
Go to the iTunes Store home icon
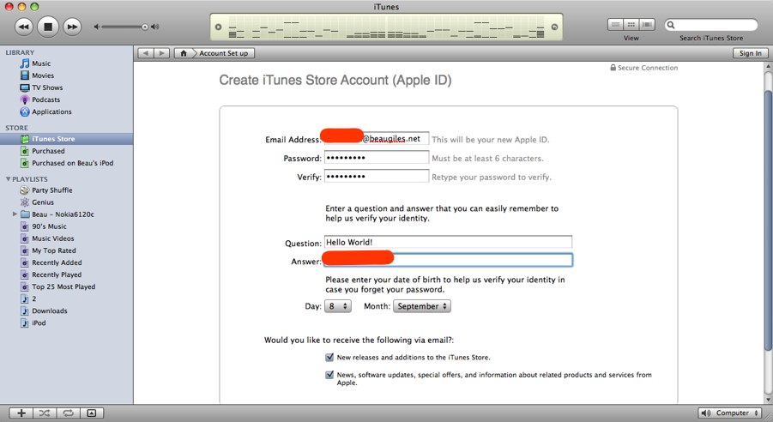(184, 53)
